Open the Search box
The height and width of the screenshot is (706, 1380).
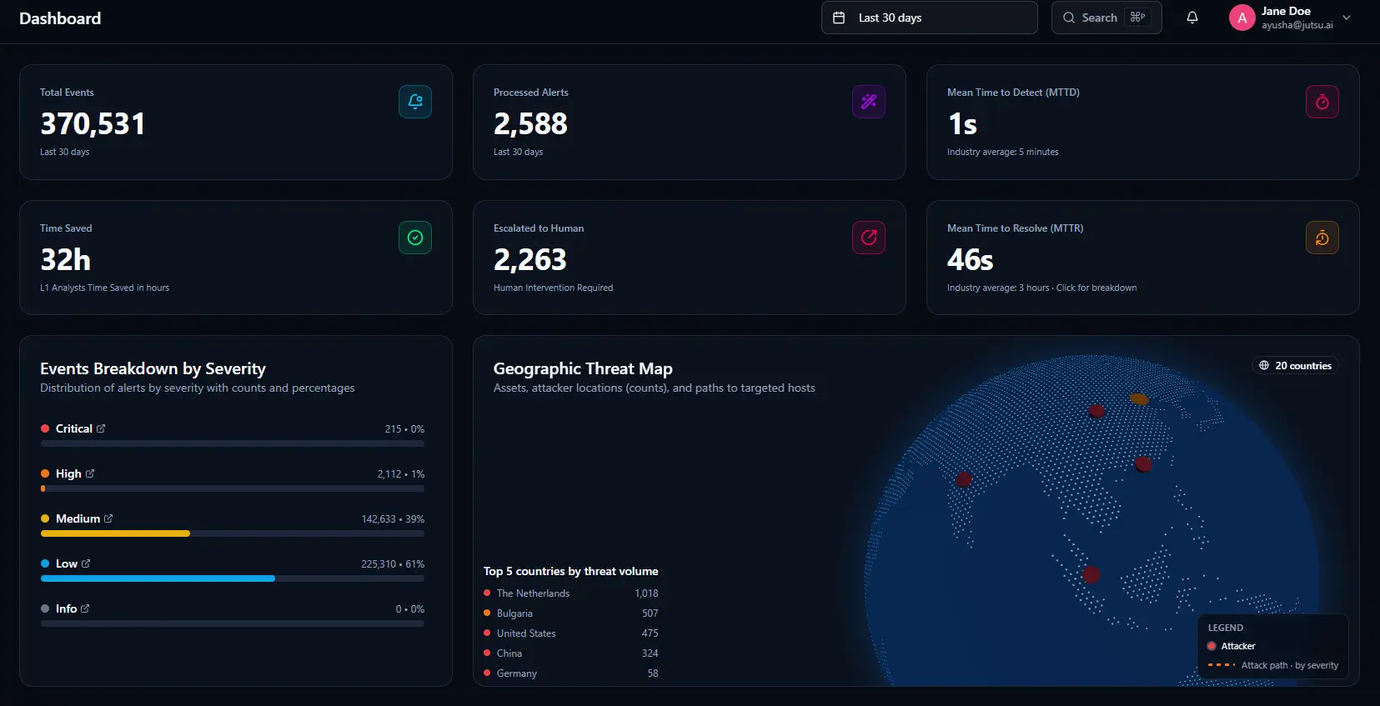tap(1107, 18)
